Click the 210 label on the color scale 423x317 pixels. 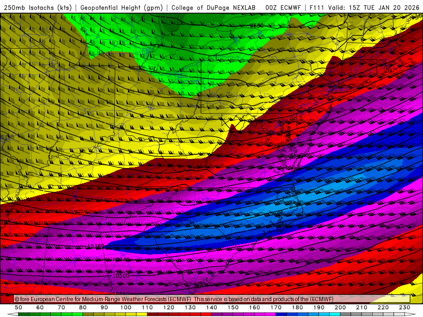(362, 307)
